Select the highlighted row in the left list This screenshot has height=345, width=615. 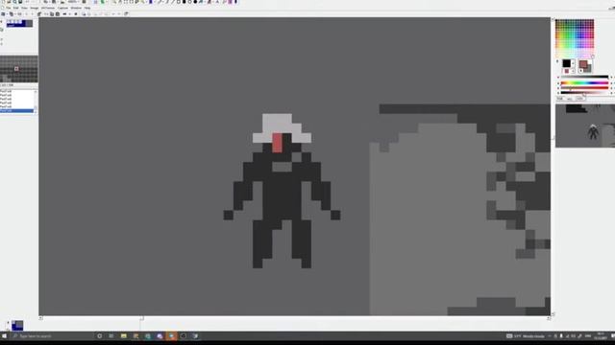point(17,111)
